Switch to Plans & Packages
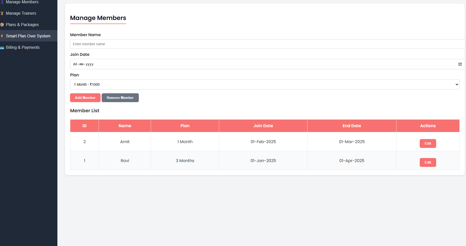466x246 pixels. point(22,25)
